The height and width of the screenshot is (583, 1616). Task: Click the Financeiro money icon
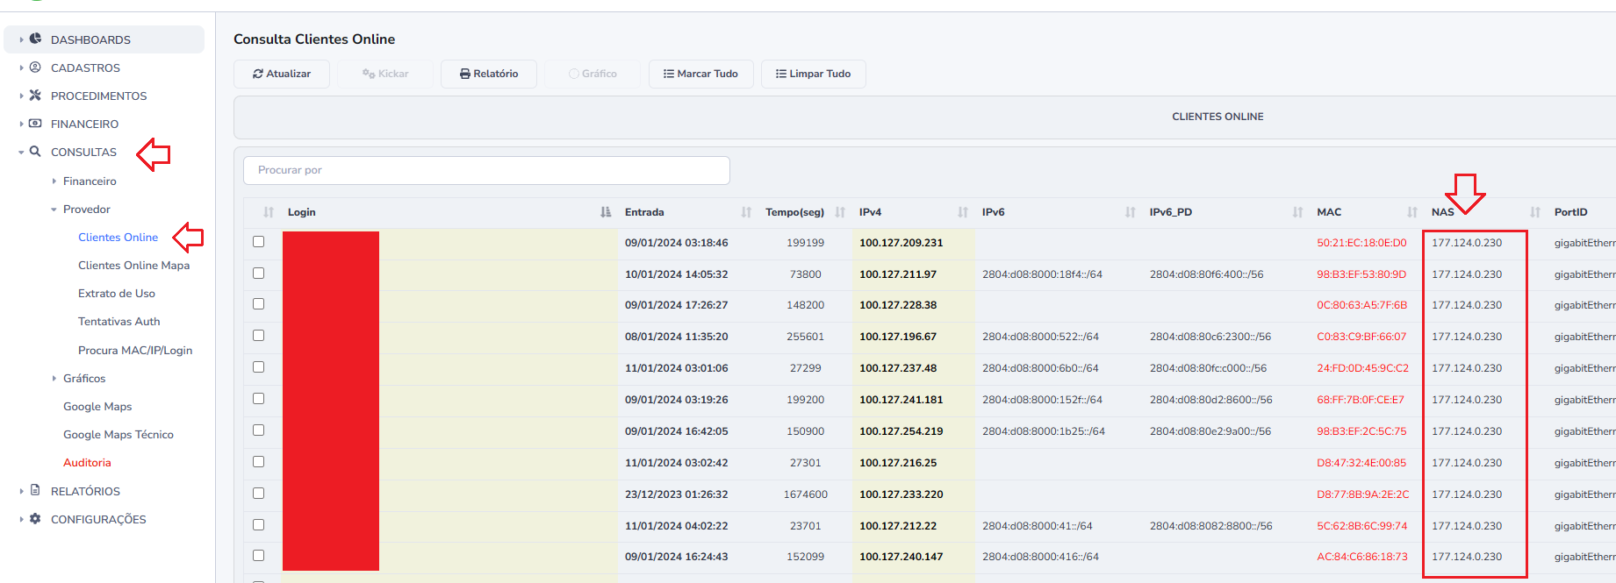tap(35, 124)
